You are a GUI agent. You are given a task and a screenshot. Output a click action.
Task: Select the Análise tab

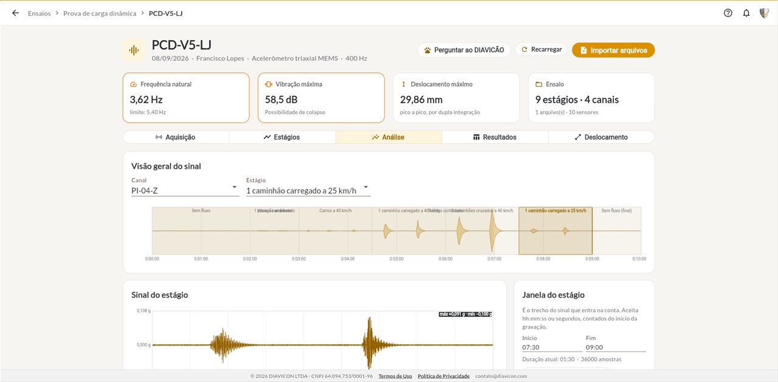click(388, 137)
